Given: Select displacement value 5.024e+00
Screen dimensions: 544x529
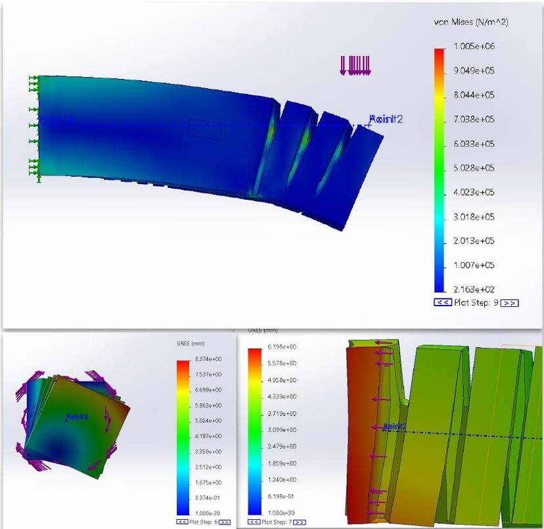Looking at the screenshot, I should tap(208, 421).
